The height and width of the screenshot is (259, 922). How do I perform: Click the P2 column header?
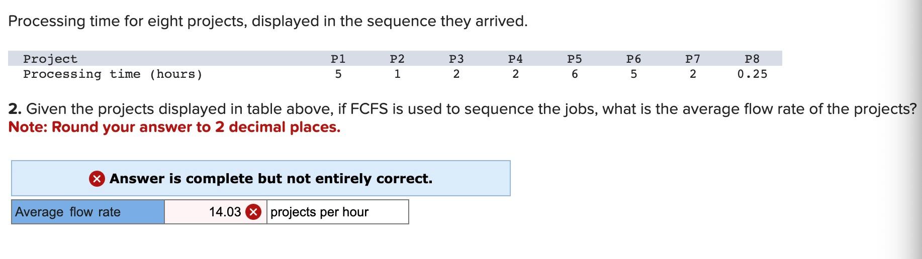(x=398, y=59)
